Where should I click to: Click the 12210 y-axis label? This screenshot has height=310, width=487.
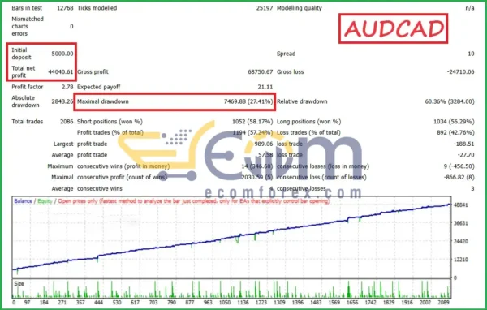coord(460,260)
